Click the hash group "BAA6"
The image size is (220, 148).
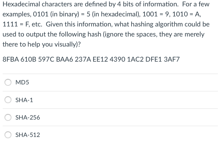(x=64, y=59)
